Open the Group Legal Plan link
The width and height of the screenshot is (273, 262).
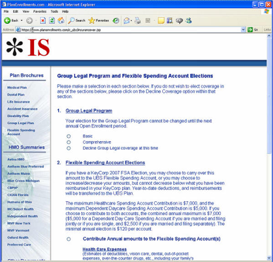point(21,123)
